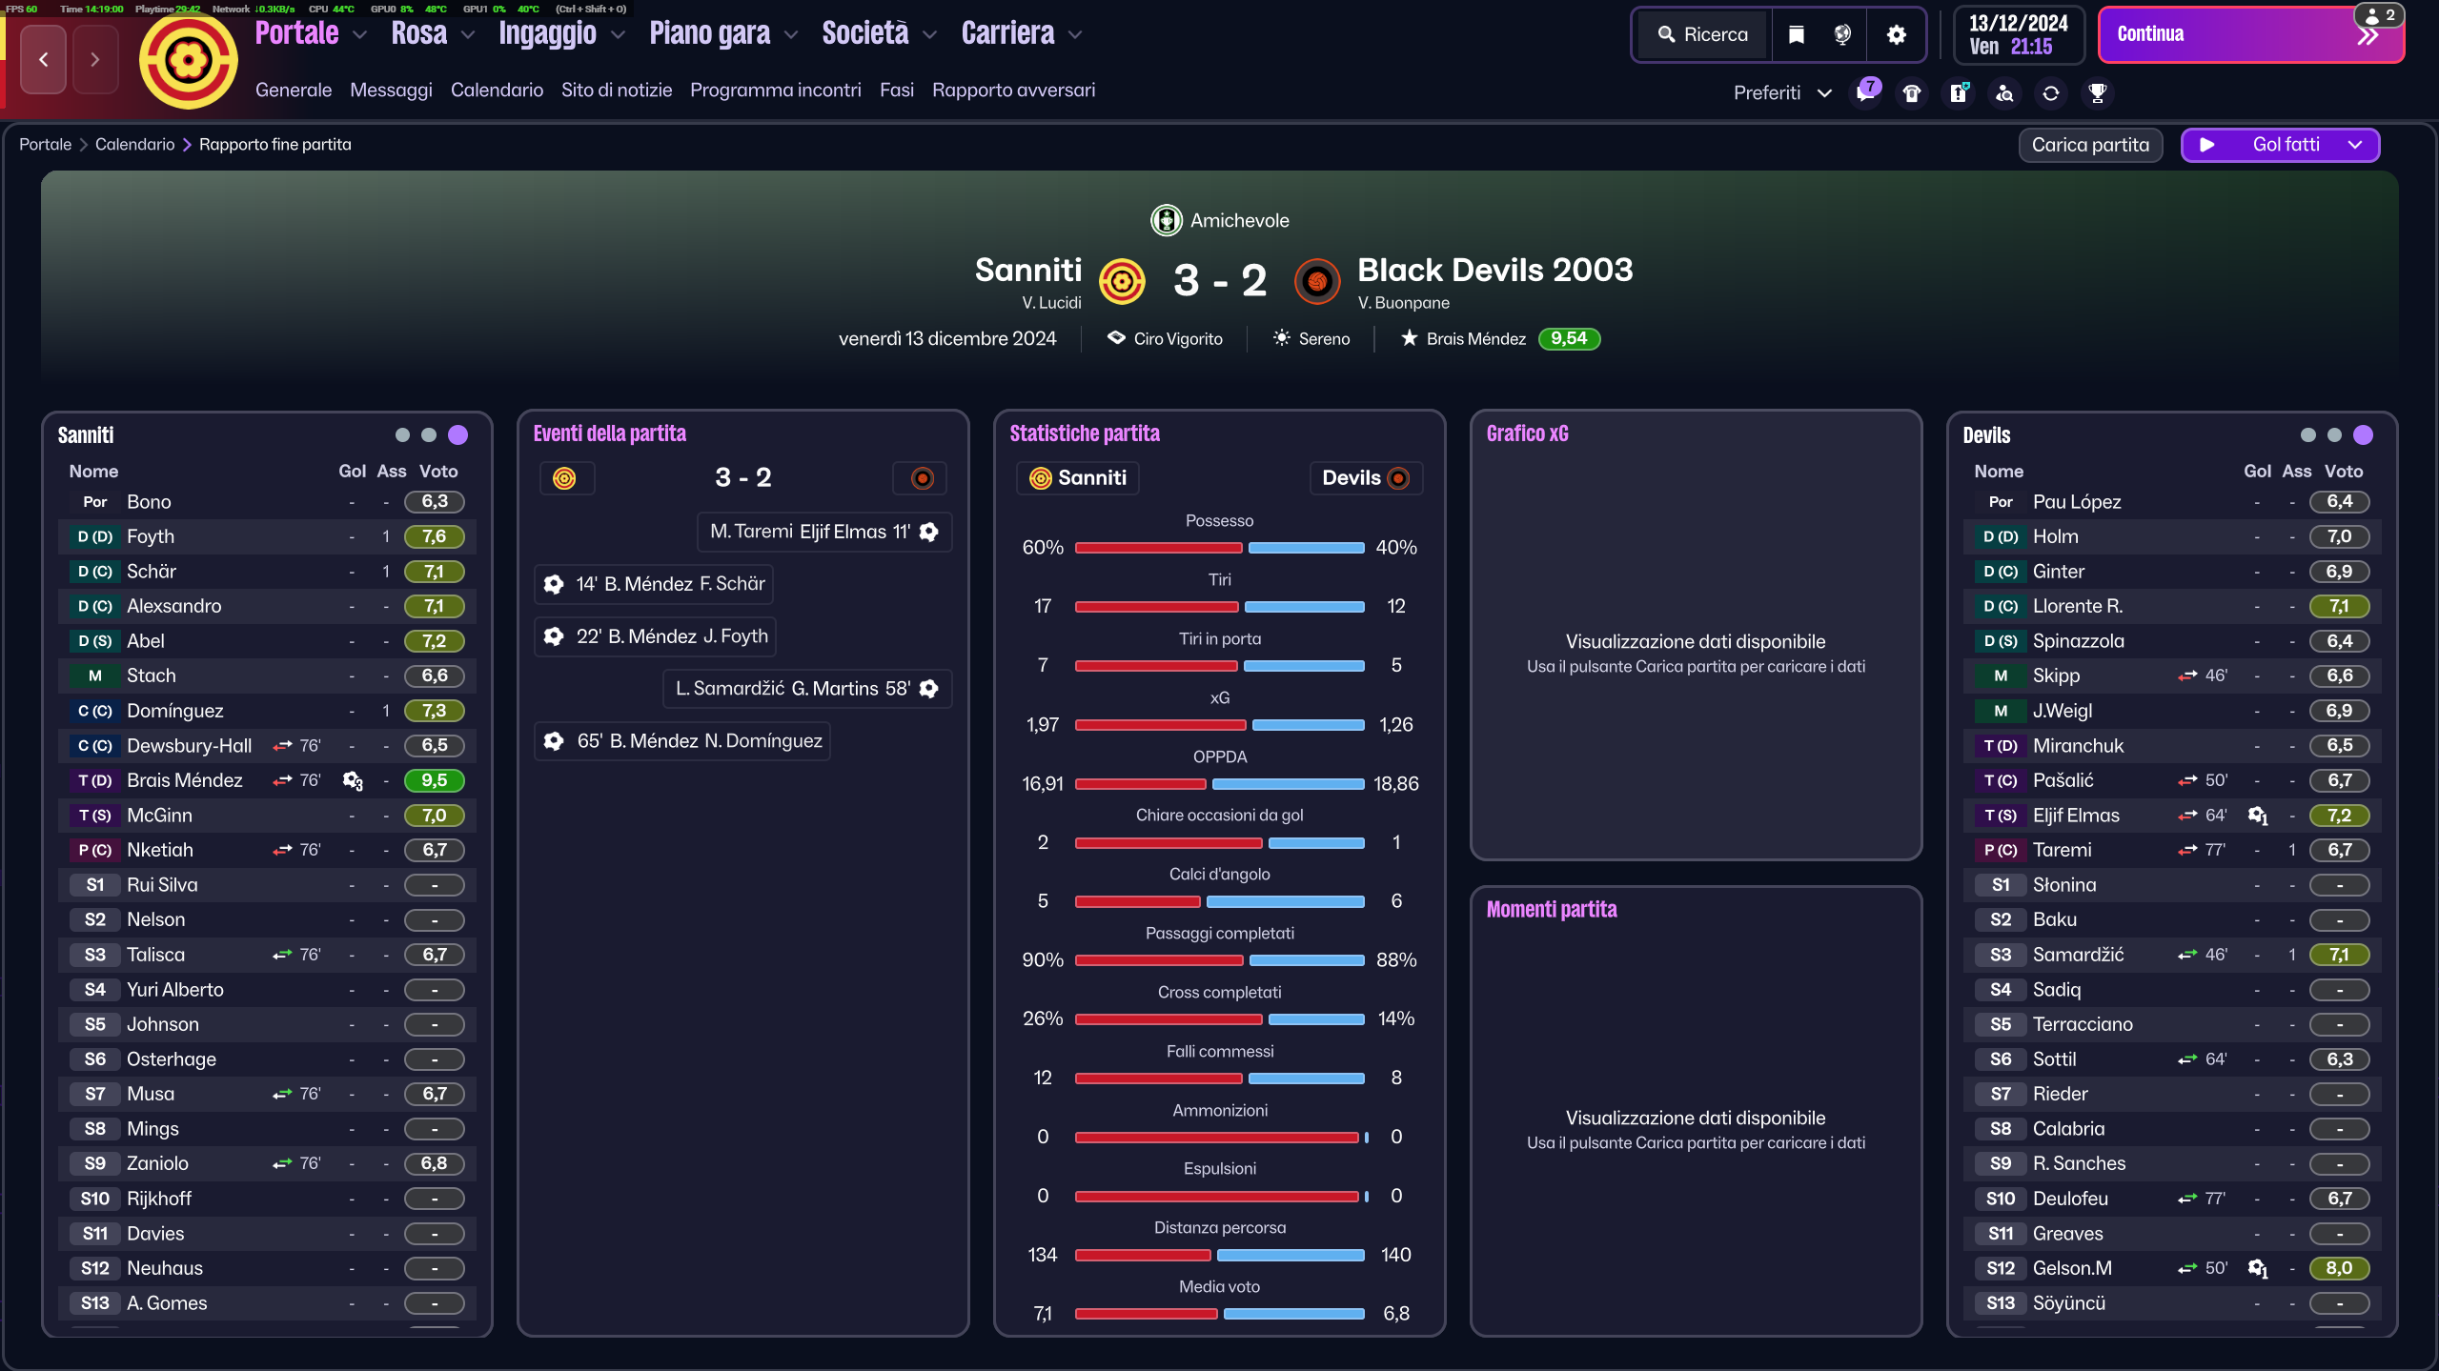Viewport: 2439px width, 1371px height.
Task: Go back with the left arrow navigation button
Action: (44, 59)
